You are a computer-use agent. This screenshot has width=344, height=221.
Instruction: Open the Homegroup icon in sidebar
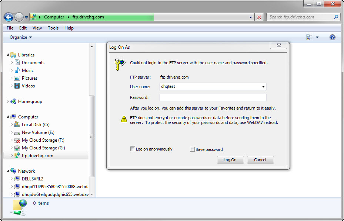pyautogui.click(x=13, y=101)
